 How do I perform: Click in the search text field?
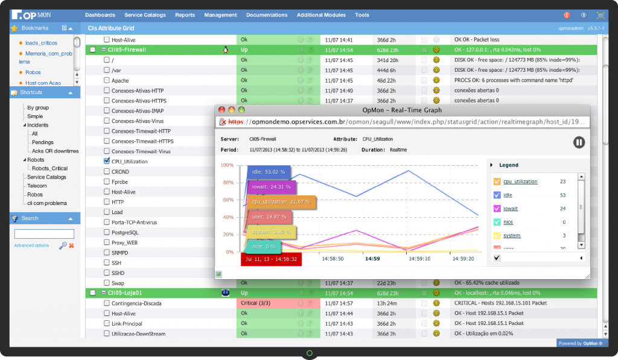point(44,234)
